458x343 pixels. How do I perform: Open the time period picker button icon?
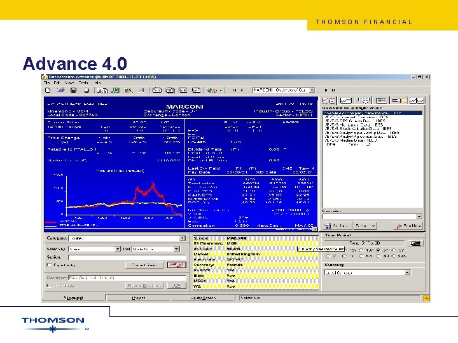tap(415, 243)
